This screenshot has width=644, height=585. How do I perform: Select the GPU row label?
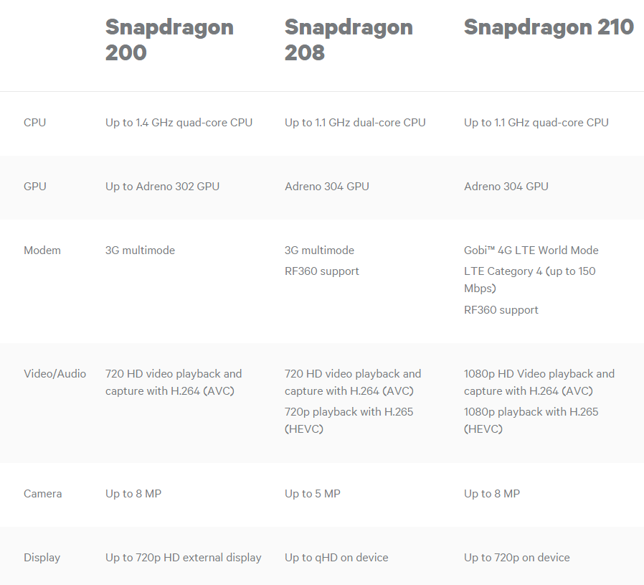[35, 186]
